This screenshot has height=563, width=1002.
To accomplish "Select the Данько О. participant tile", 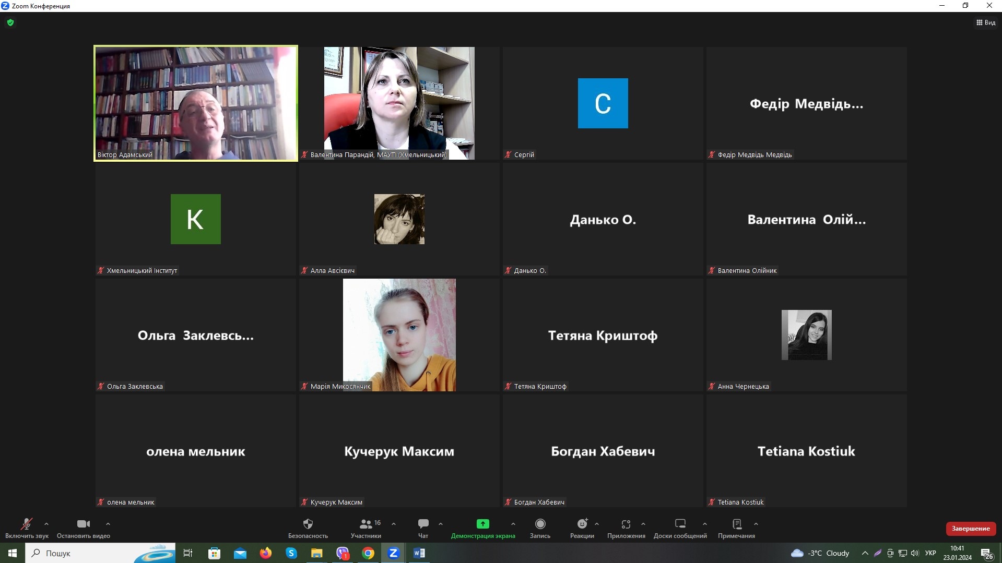I will click(x=603, y=219).
